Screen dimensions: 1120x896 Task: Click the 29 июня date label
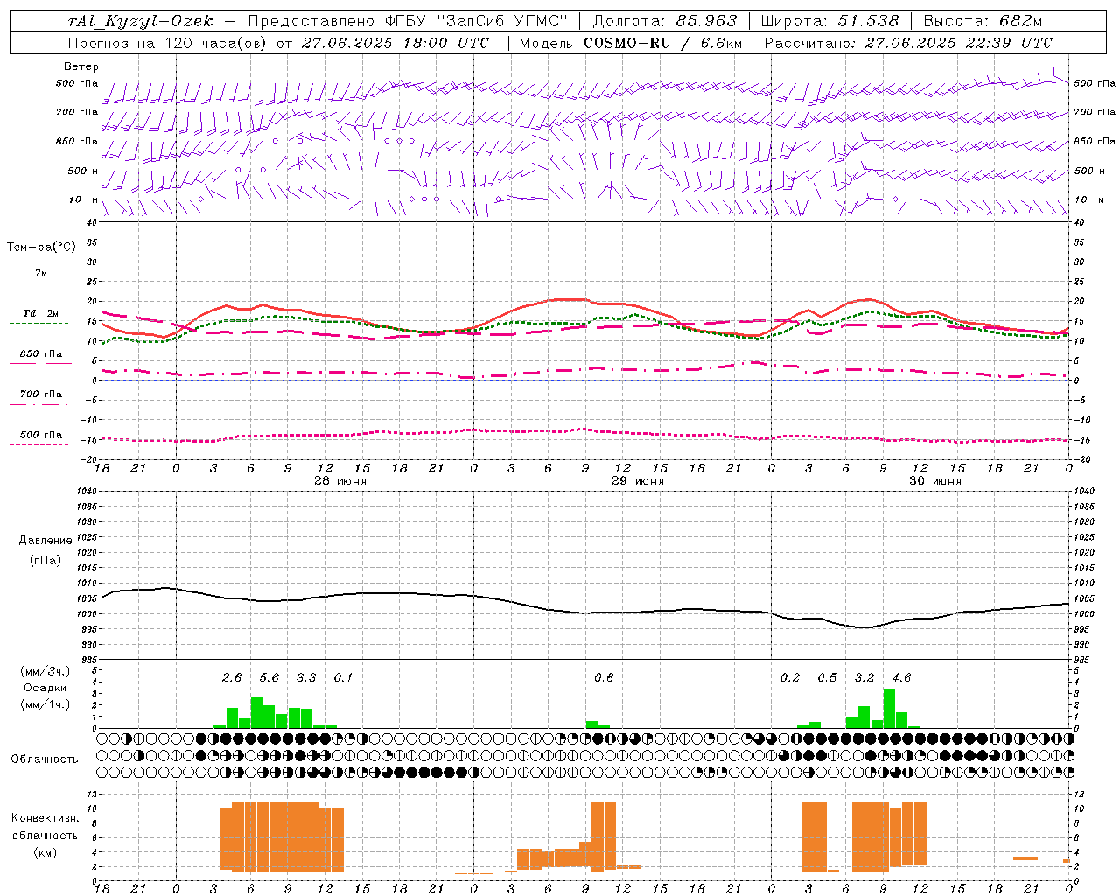[638, 480]
